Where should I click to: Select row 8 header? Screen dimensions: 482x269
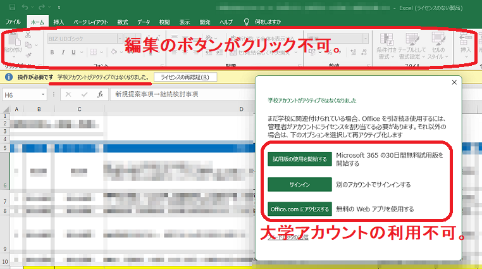[x=5, y=211]
